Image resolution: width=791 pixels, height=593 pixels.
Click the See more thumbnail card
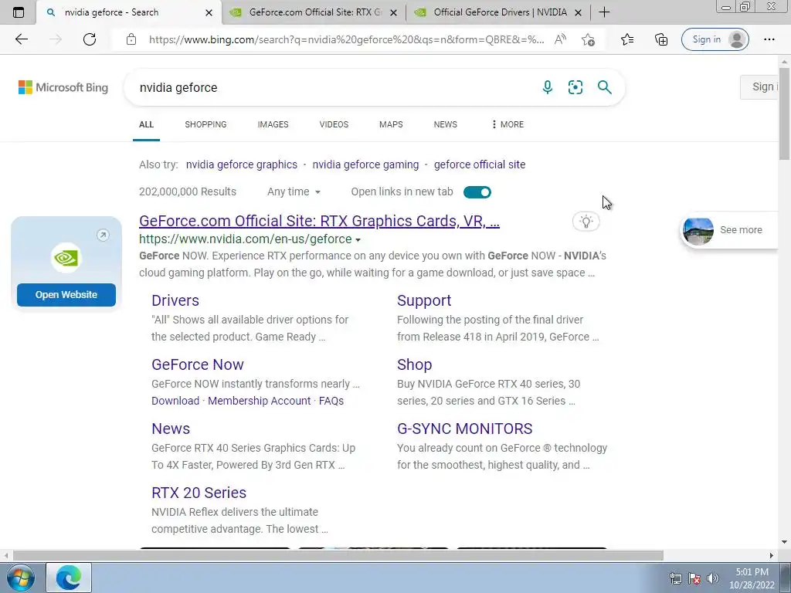729,230
